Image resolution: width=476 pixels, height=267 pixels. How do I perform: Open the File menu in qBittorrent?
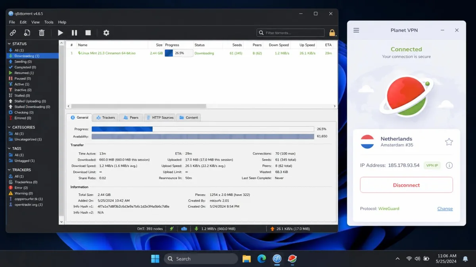[12, 22]
